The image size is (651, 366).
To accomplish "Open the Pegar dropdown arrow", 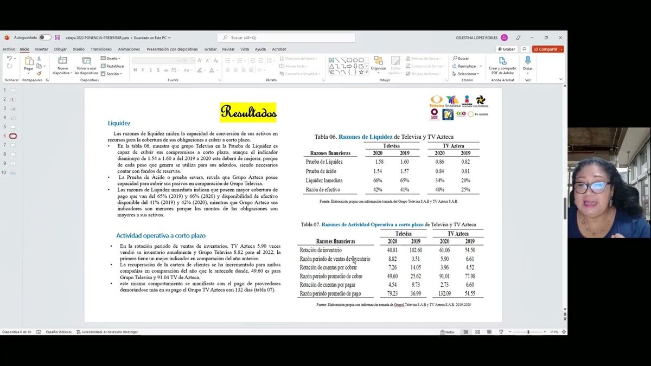I will [29, 73].
